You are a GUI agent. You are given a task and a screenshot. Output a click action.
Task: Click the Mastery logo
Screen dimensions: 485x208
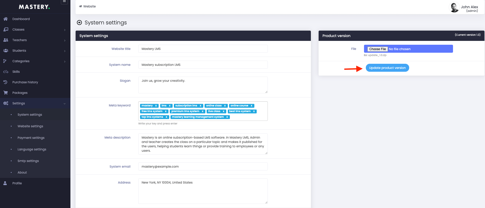click(34, 7)
